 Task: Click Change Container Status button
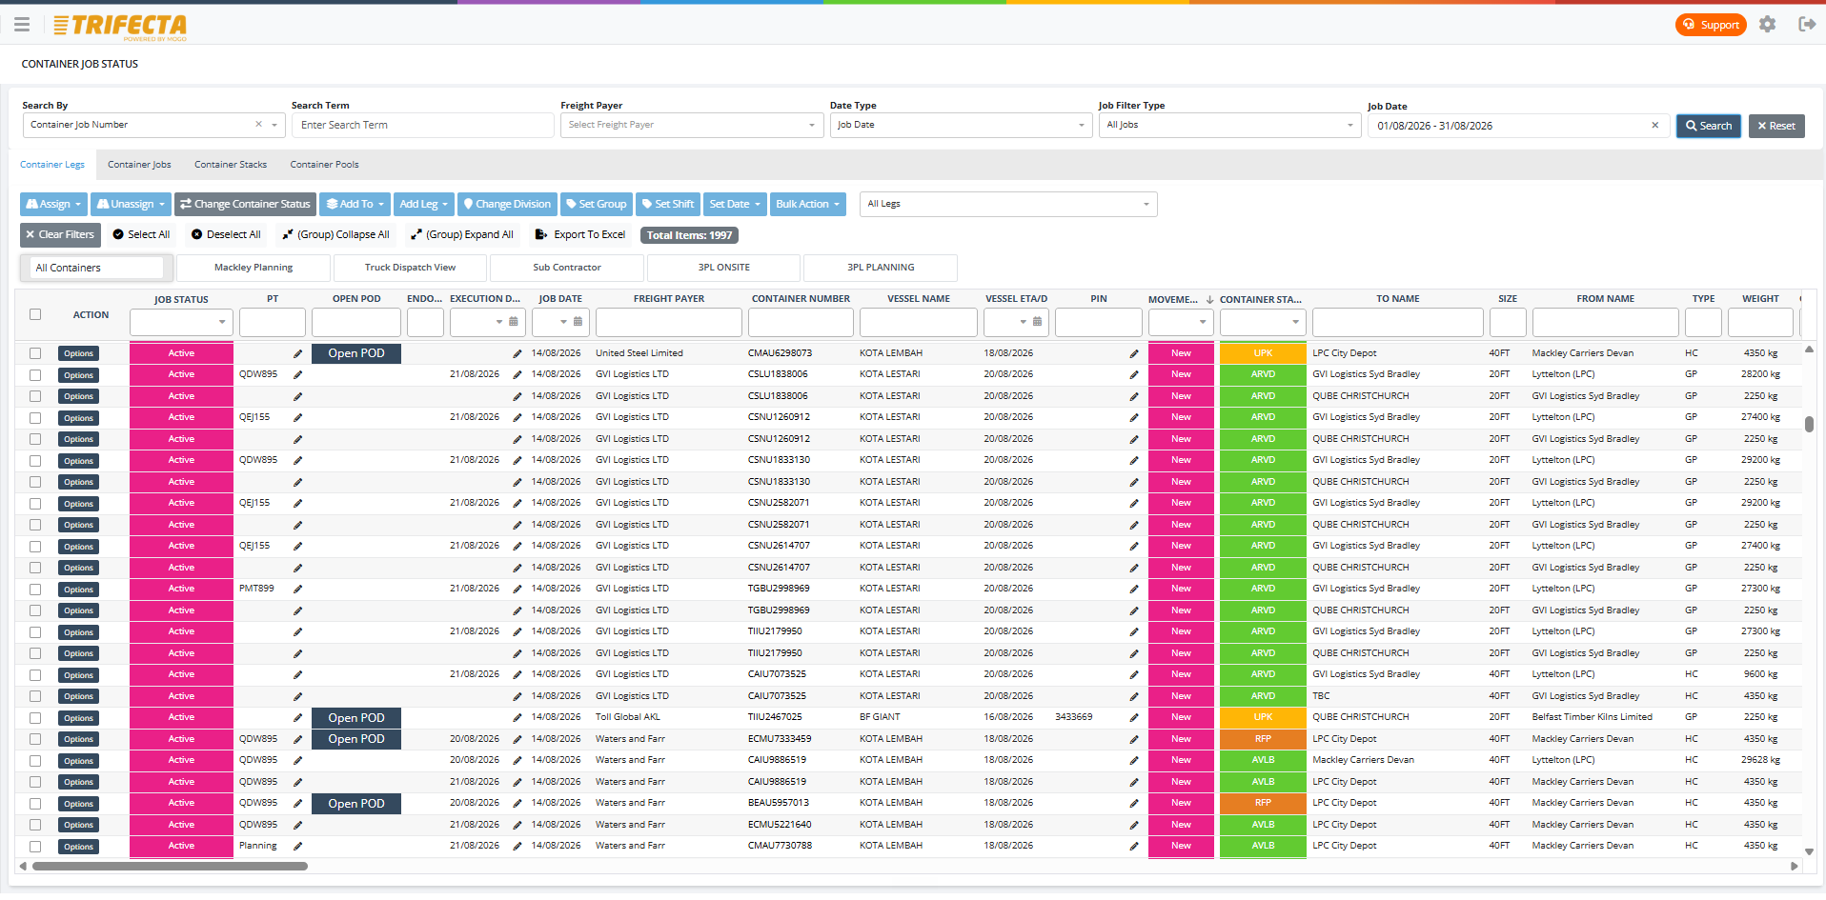245,204
